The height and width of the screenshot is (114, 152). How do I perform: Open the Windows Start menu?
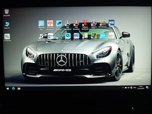tap(8, 89)
